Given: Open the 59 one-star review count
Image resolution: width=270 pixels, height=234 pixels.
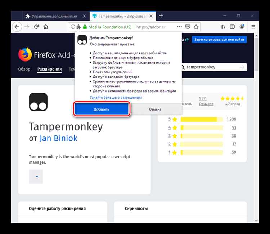Looking at the screenshot, I should [x=234, y=152].
